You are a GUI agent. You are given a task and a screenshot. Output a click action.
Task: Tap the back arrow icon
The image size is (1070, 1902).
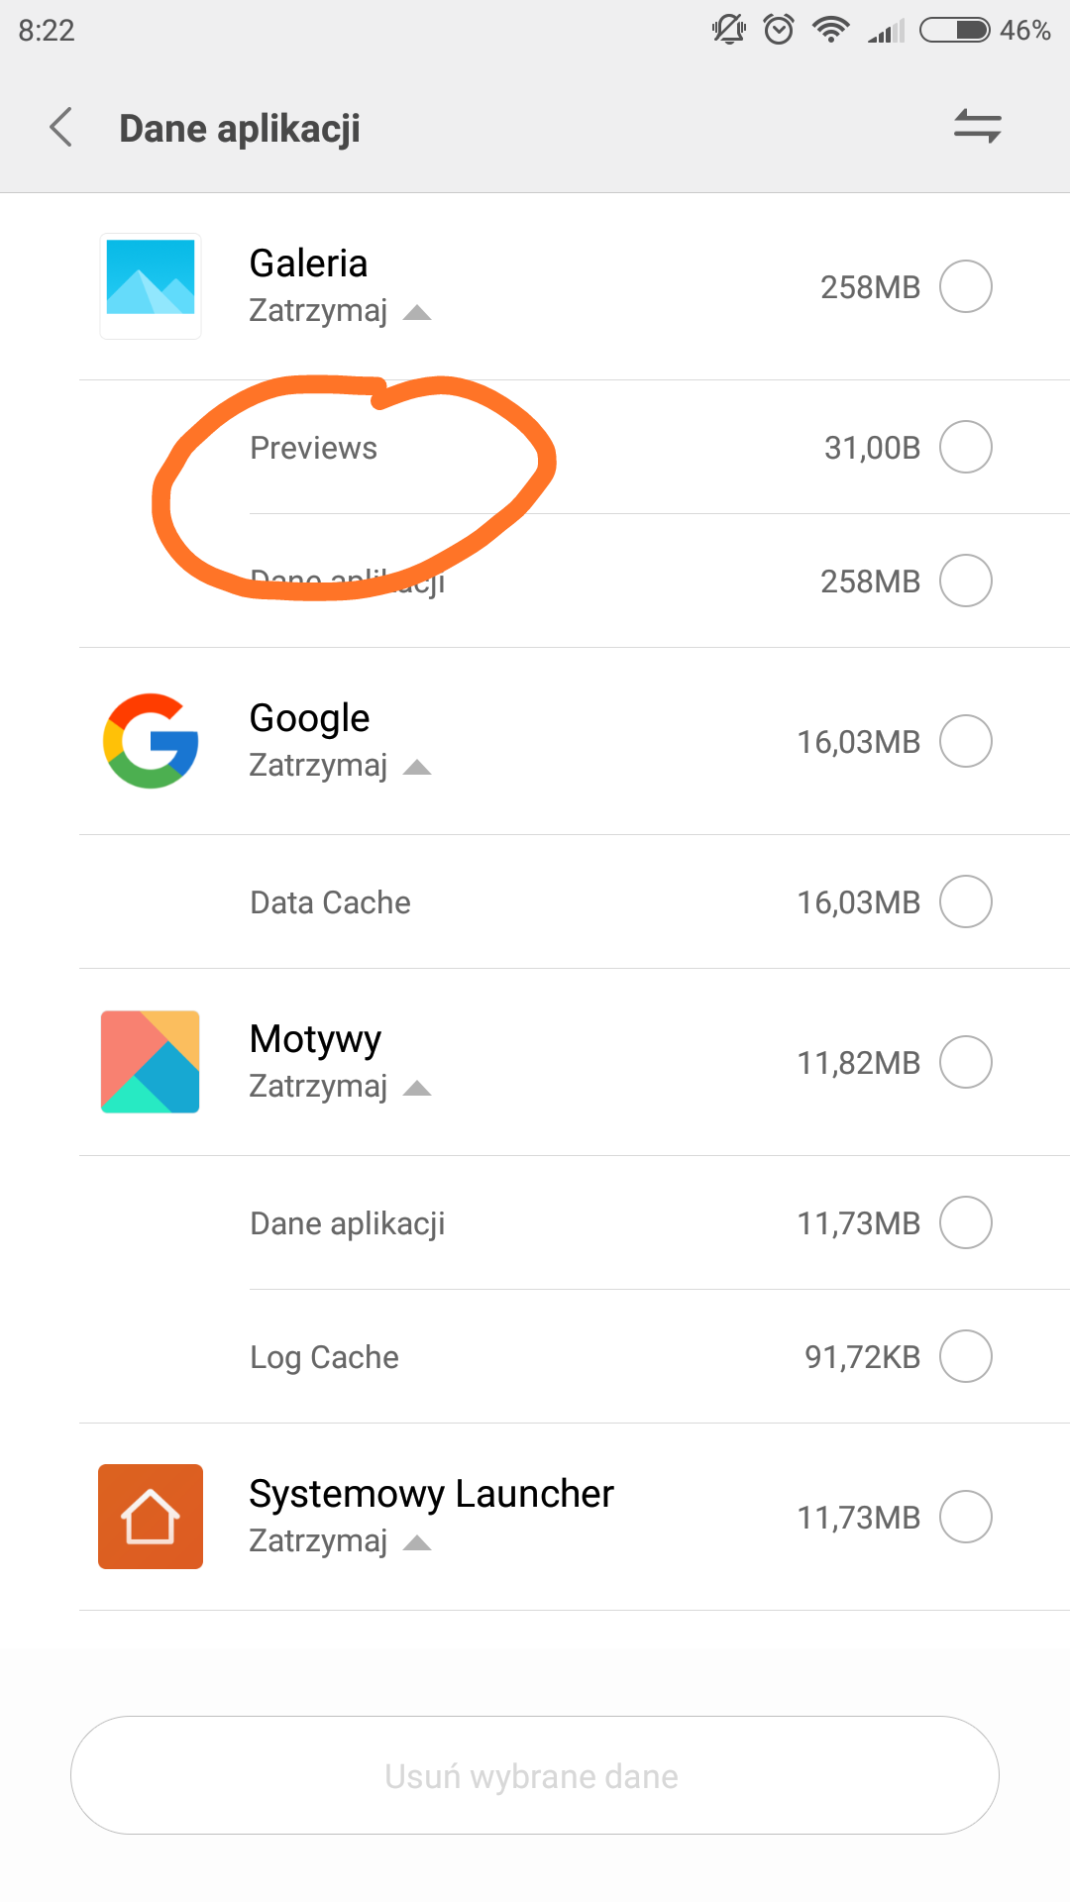61,128
